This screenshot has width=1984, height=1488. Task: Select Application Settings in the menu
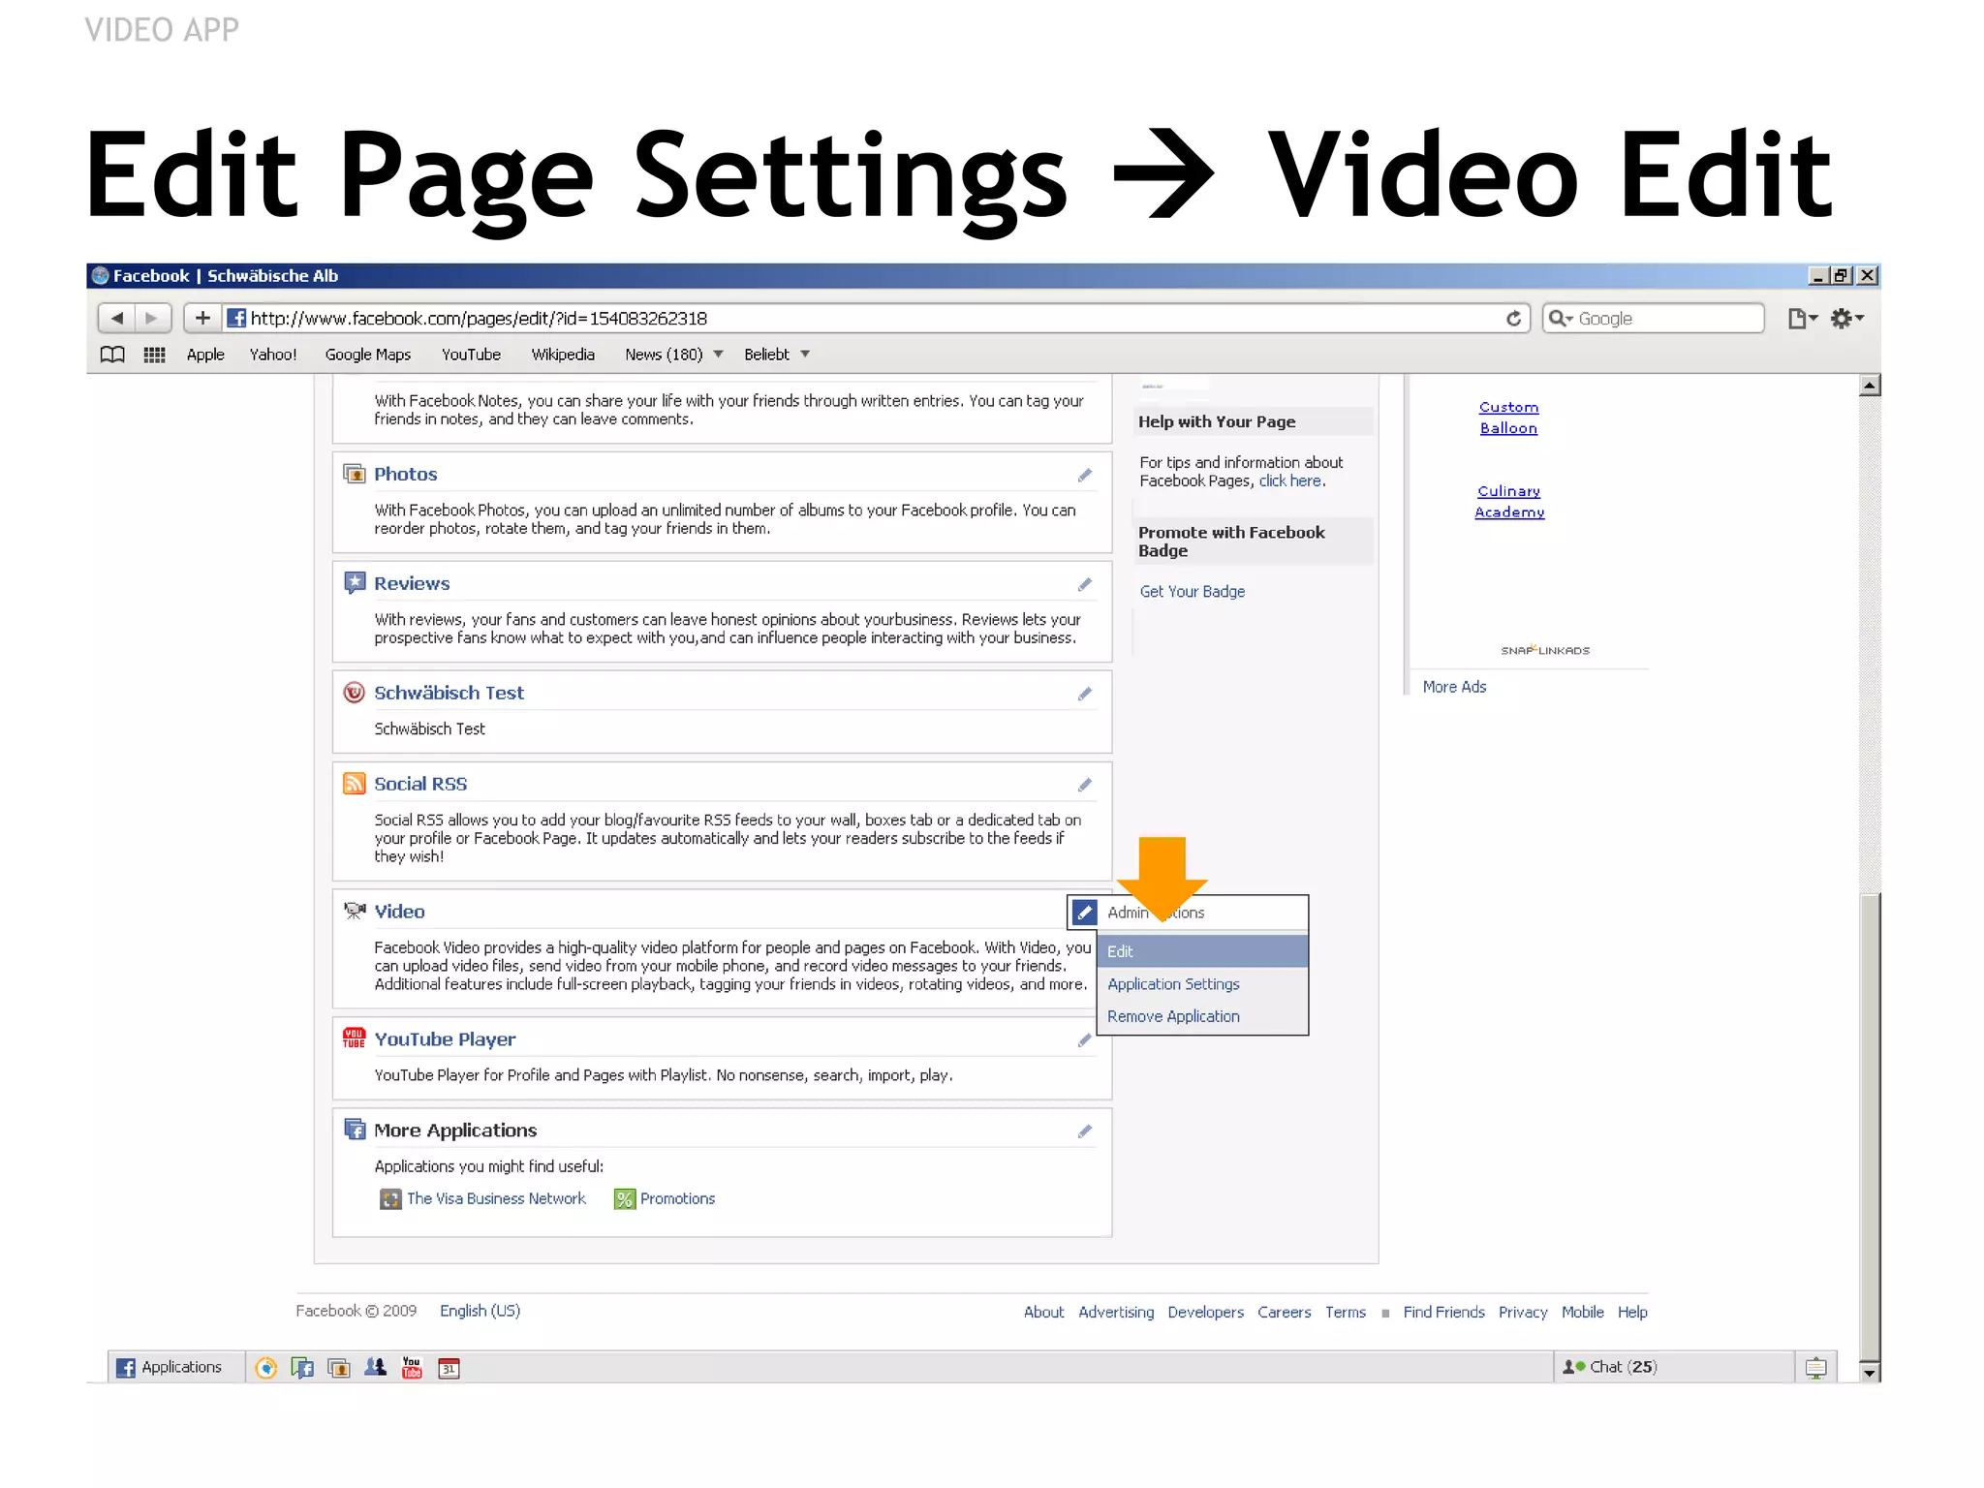click(x=1202, y=984)
